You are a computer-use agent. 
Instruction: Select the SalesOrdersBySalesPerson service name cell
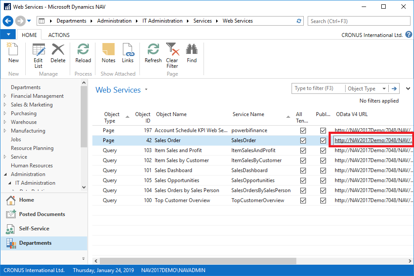(261, 190)
